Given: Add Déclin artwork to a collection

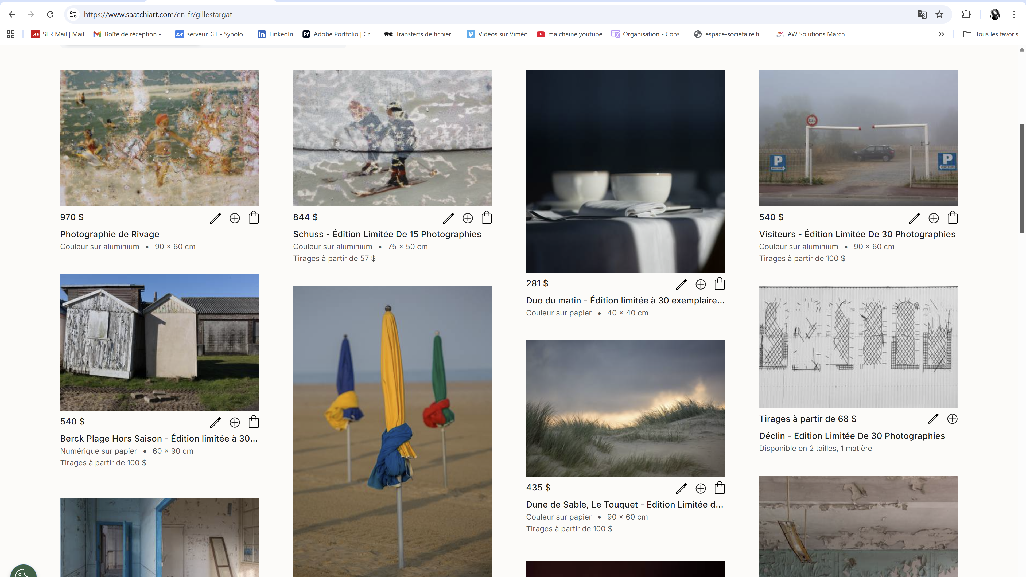Looking at the screenshot, I should coord(952,419).
